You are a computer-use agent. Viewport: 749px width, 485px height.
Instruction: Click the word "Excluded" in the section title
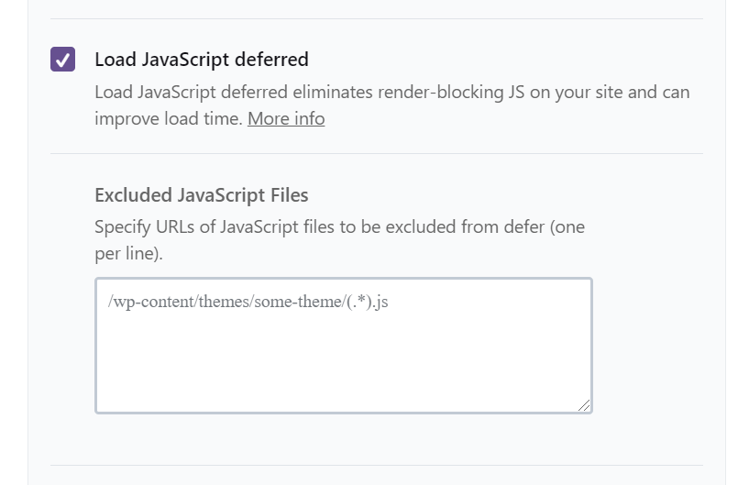[x=133, y=194]
